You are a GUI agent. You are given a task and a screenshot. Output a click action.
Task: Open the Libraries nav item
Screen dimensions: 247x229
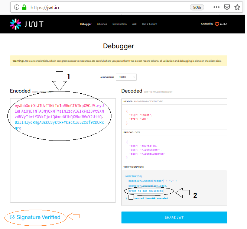[x=102, y=24]
